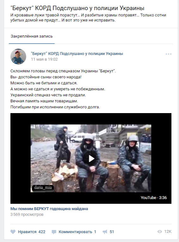Click the page title at the top
This screenshot has width=179, height=242.
point(77,8)
